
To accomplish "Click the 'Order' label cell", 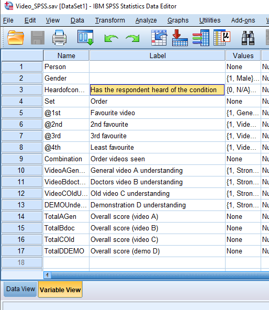I will (x=157, y=101).
